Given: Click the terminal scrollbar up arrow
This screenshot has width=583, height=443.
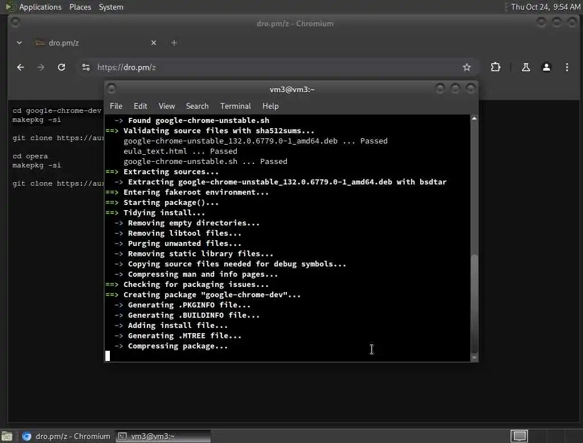Looking at the screenshot, I should coord(474,118).
